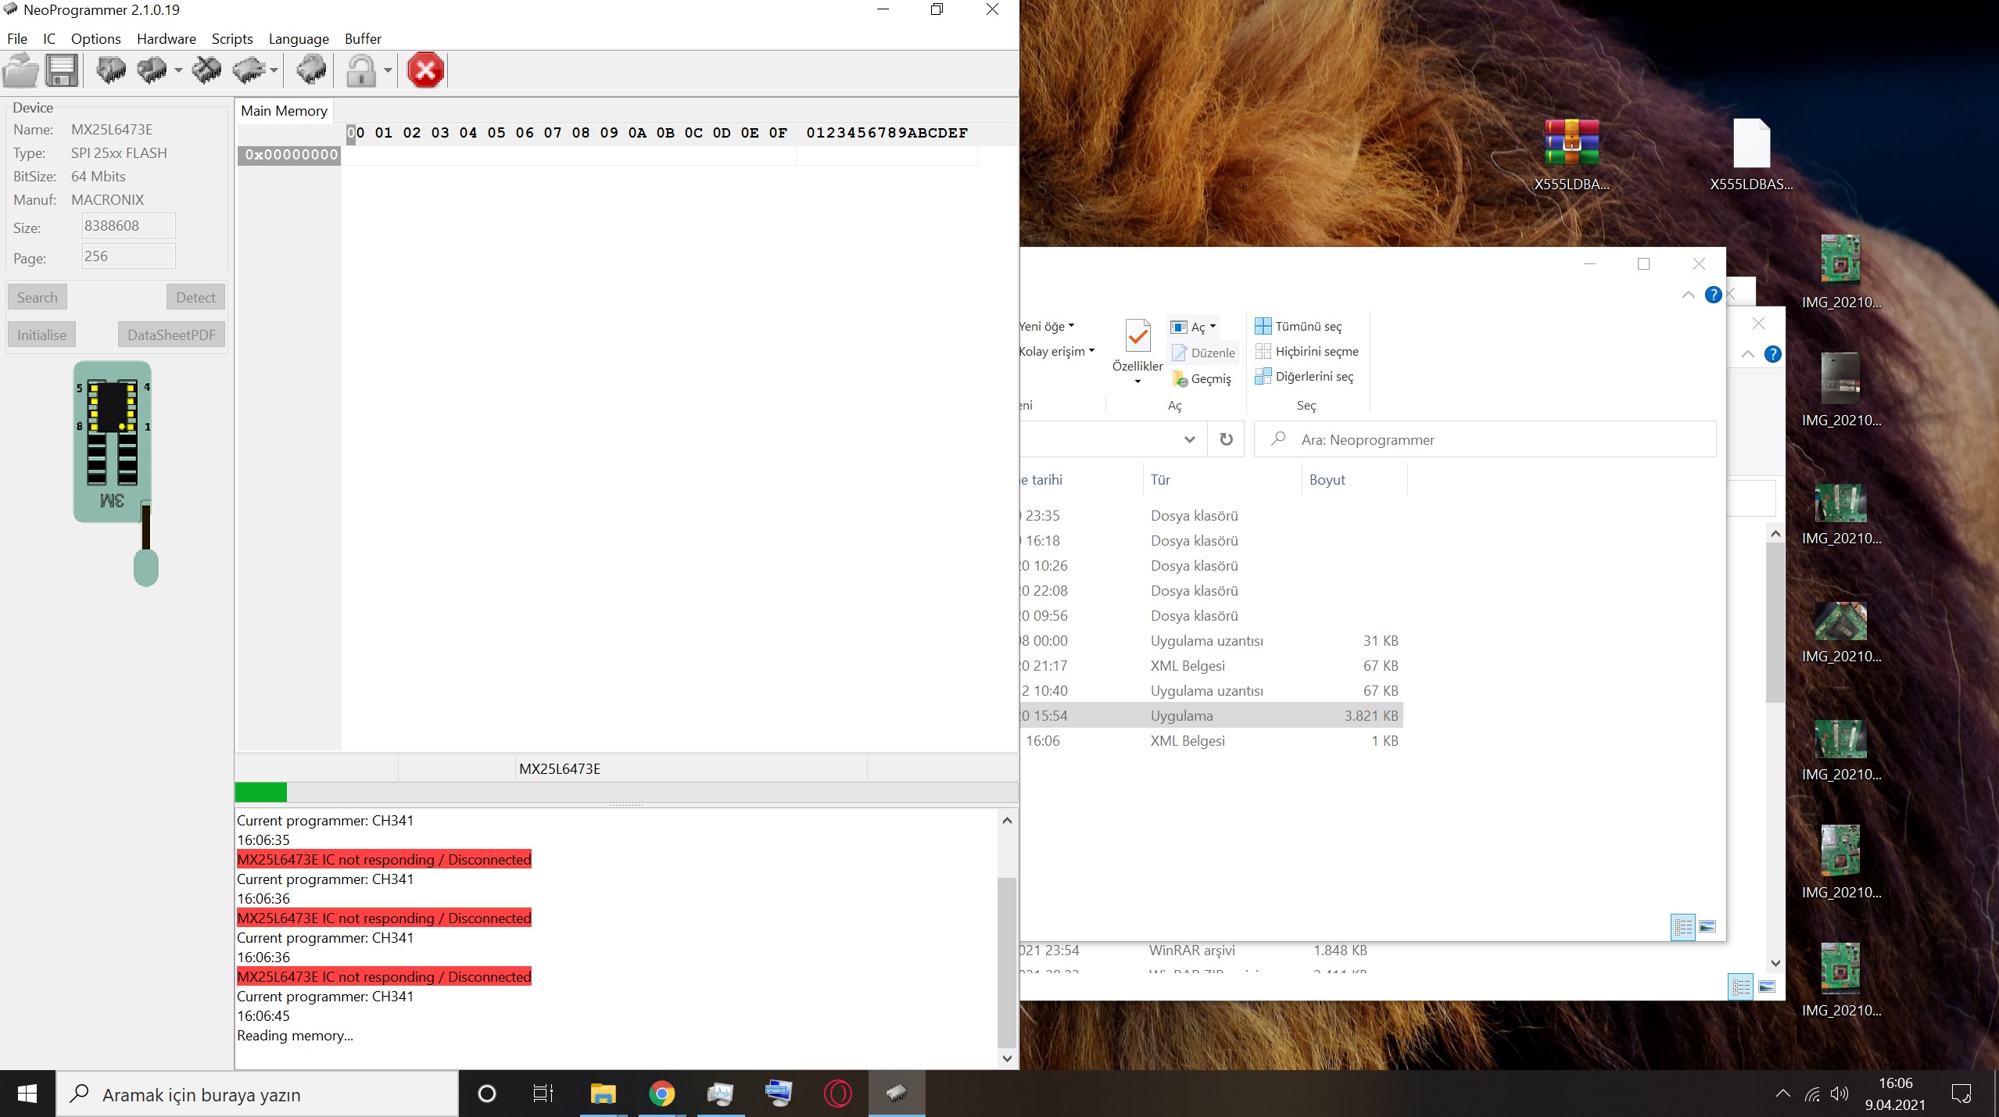Expand the Write IC dropdown arrow
This screenshot has width=1999, height=1117.
pos(178,71)
